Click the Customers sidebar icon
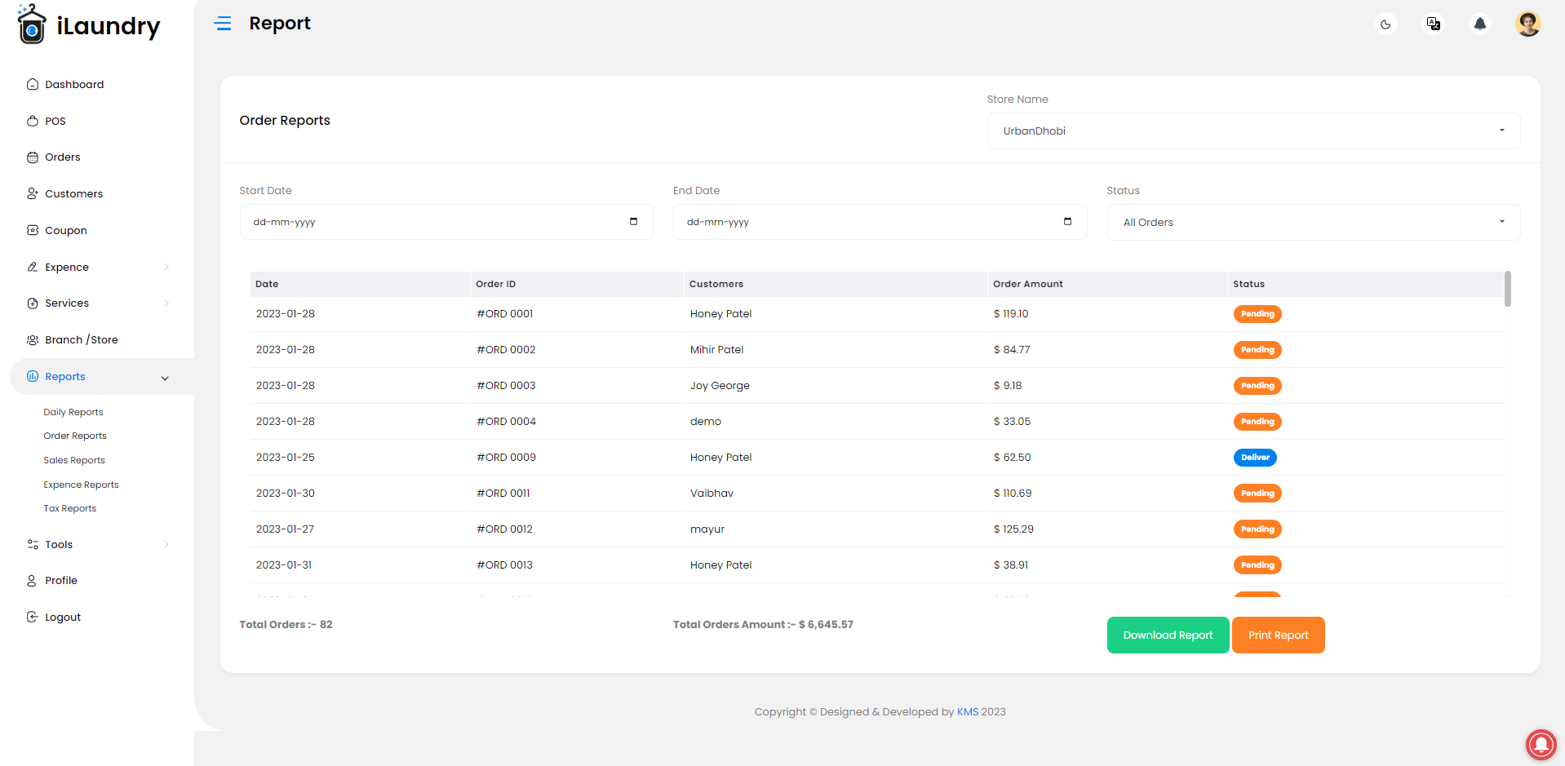1565x766 pixels. point(33,193)
